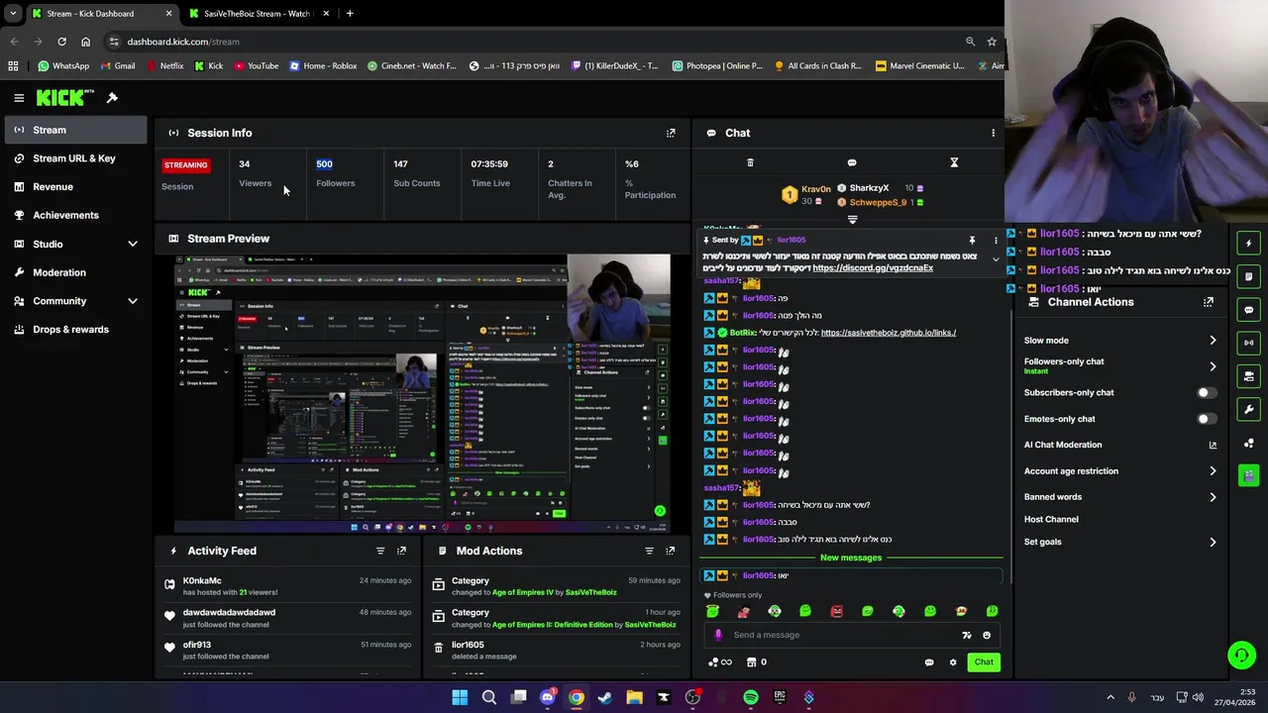Click the wrench icon in right sidebar
Viewport: 1268px width, 713px height.
(1249, 409)
